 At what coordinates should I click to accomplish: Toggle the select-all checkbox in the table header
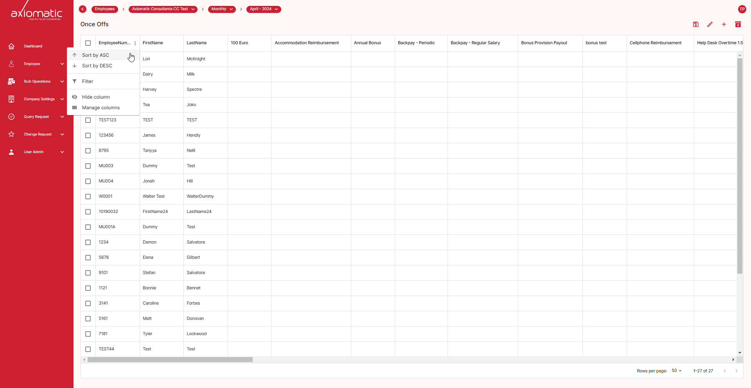(x=88, y=43)
